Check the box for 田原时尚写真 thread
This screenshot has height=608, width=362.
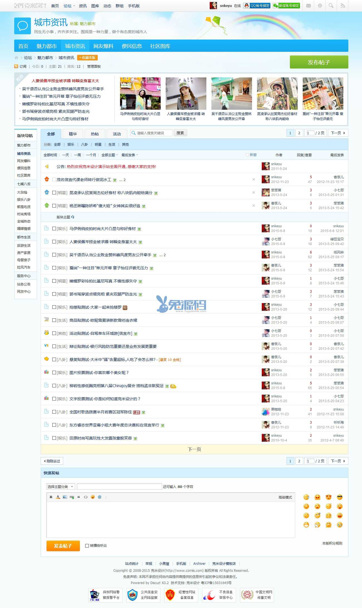(54, 438)
